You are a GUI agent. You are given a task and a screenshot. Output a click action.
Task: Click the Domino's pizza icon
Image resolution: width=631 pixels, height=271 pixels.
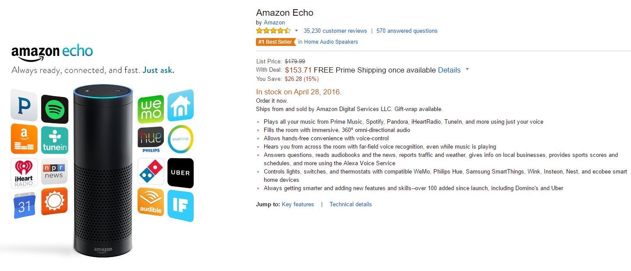(151, 171)
